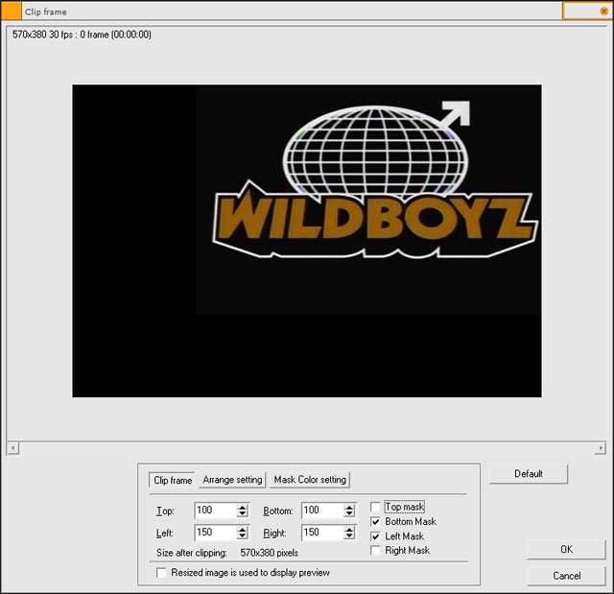Decrease the Bottom clipping value with down arrow
The image size is (614, 594).
tap(349, 513)
